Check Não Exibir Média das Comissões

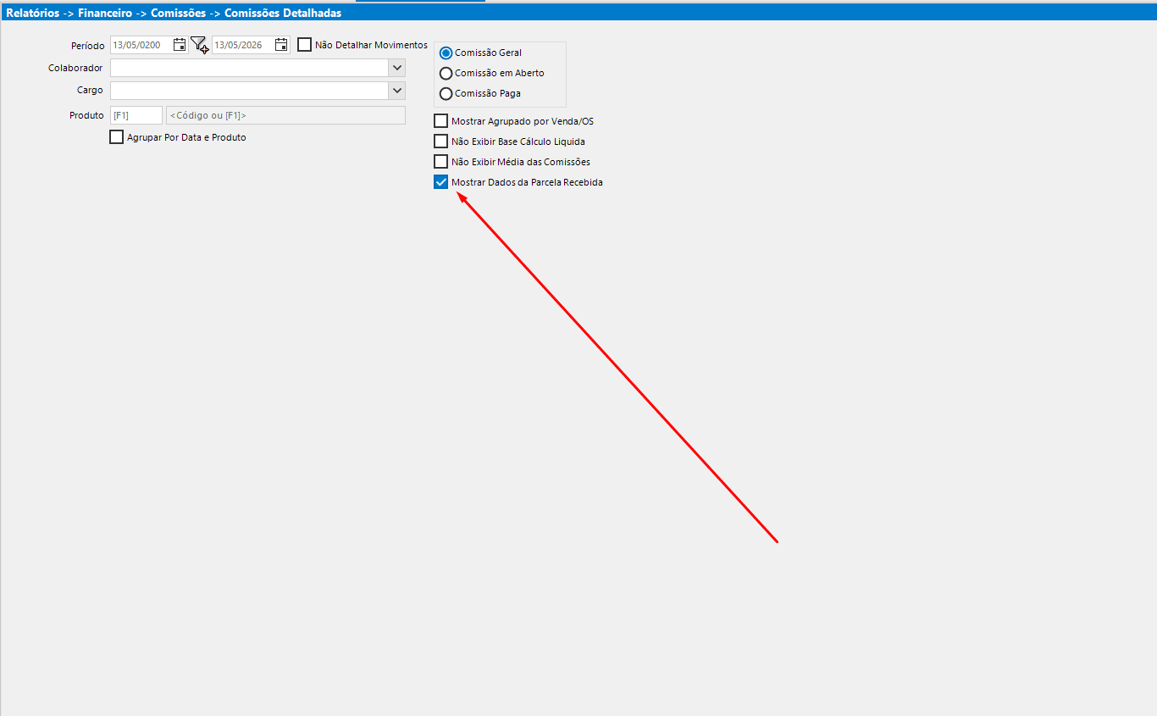coord(440,162)
